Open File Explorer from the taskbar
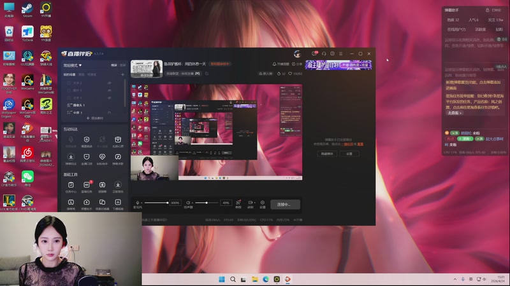Image resolution: width=510 pixels, height=286 pixels. coord(254,279)
